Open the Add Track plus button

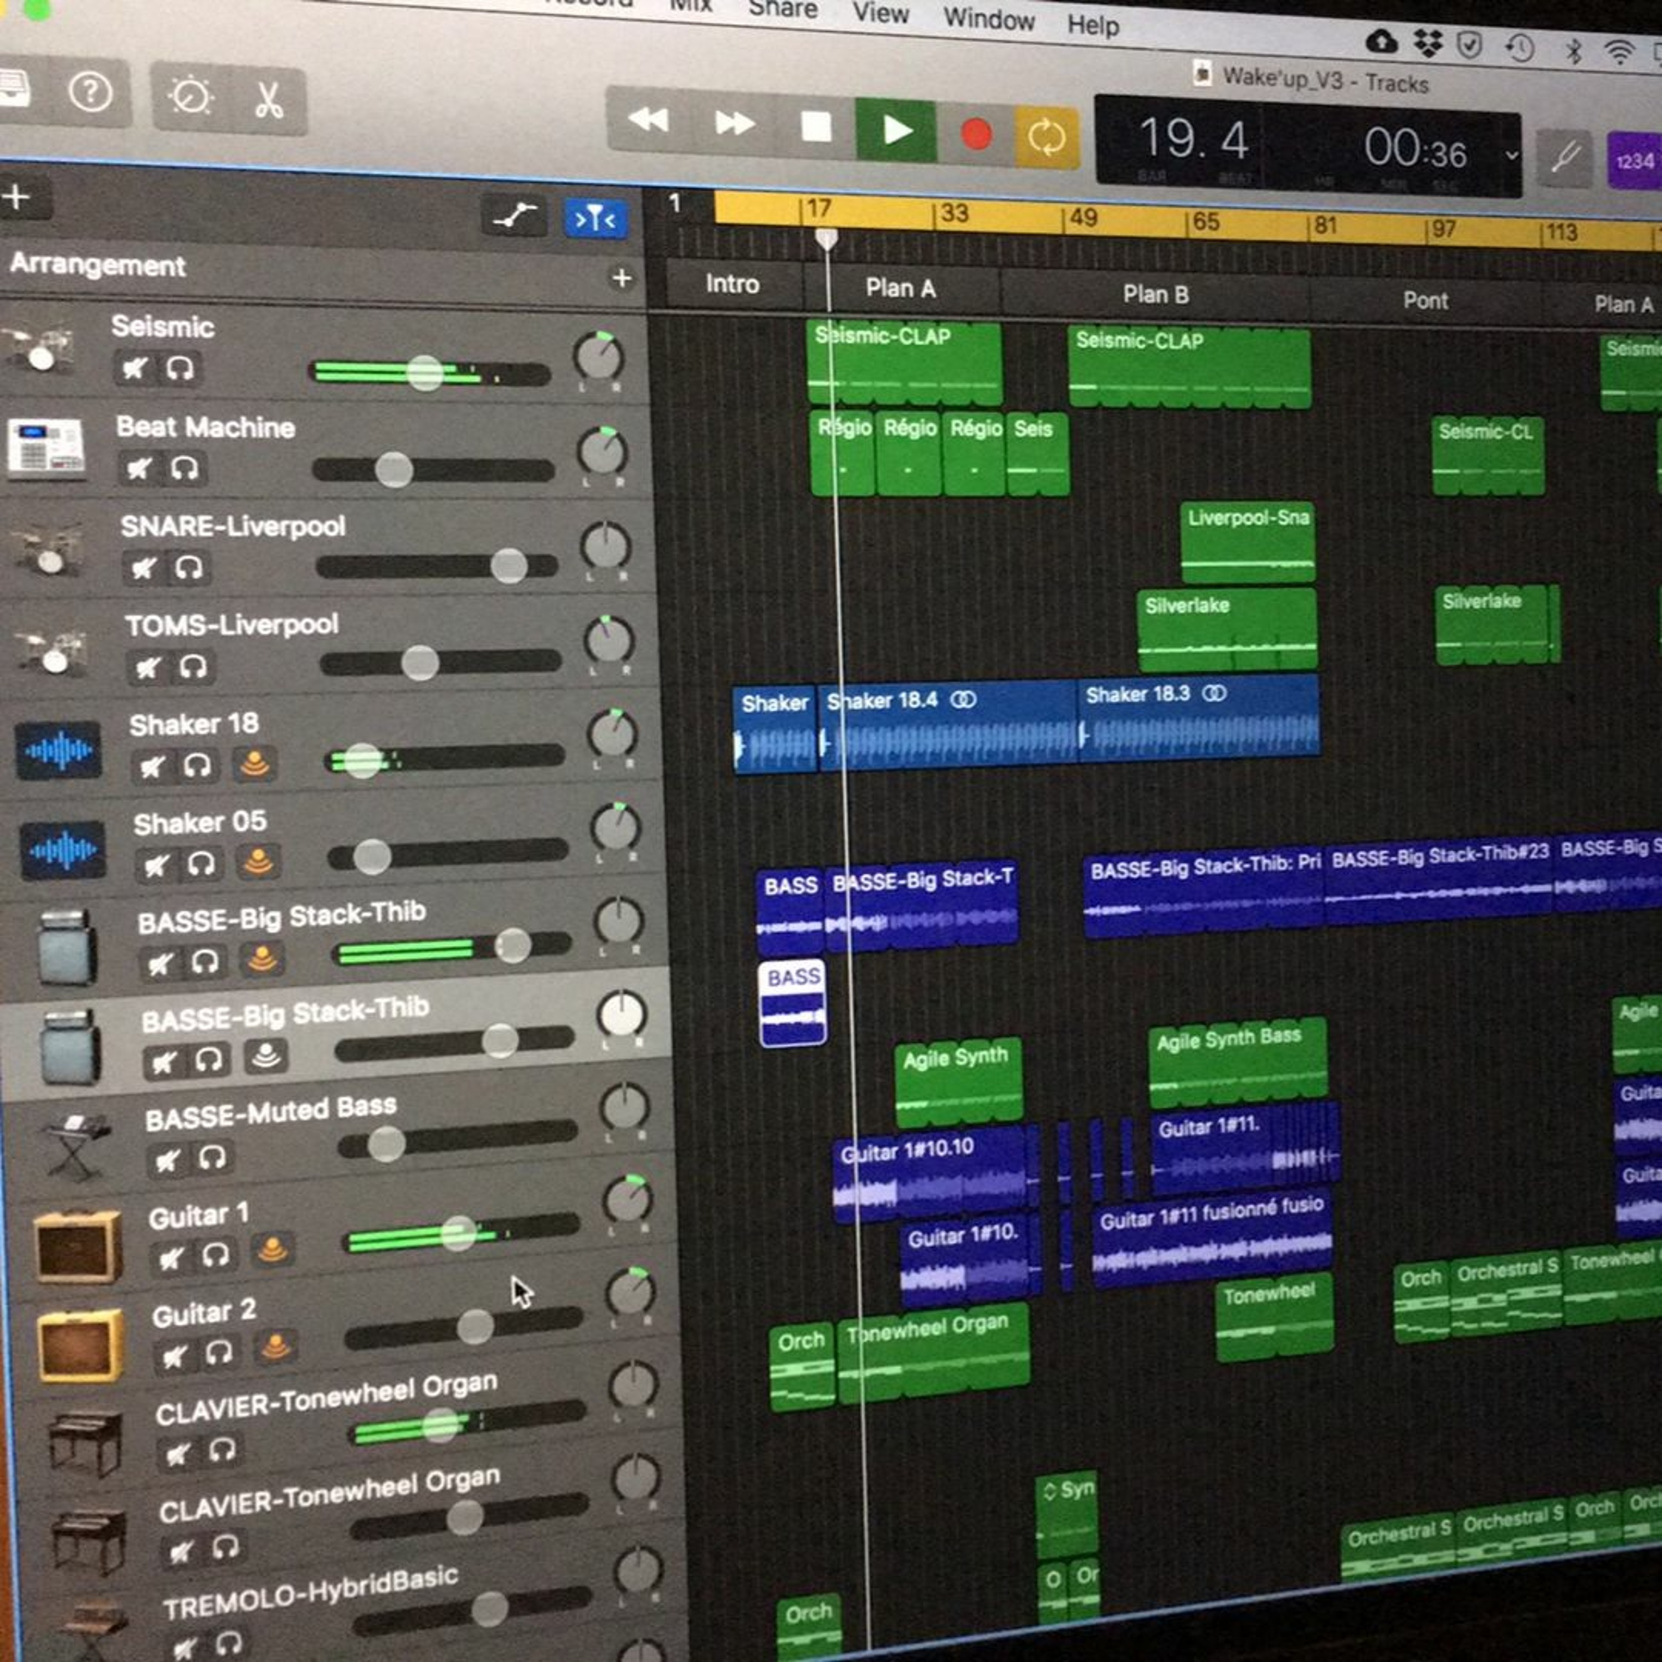[x=16, y=198]
